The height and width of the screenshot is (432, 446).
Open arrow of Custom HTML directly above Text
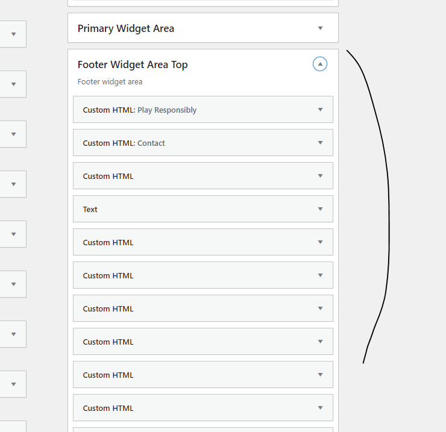(320, 176)
